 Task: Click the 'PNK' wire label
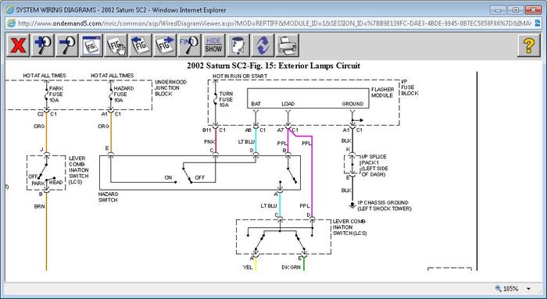[x=209, y=142]
